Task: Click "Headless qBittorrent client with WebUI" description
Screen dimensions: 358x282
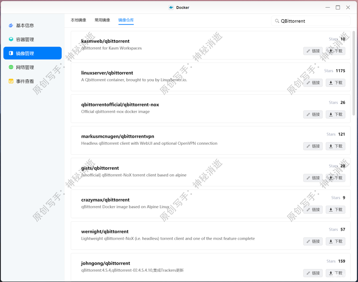Action: click(x=149, y=143)
